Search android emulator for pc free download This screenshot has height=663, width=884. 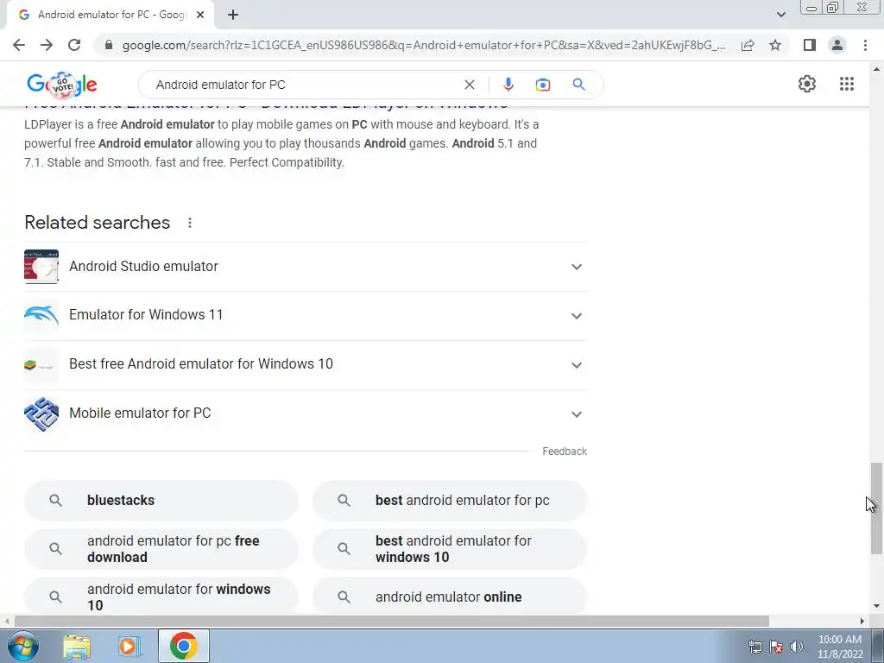tap(161, 548)
